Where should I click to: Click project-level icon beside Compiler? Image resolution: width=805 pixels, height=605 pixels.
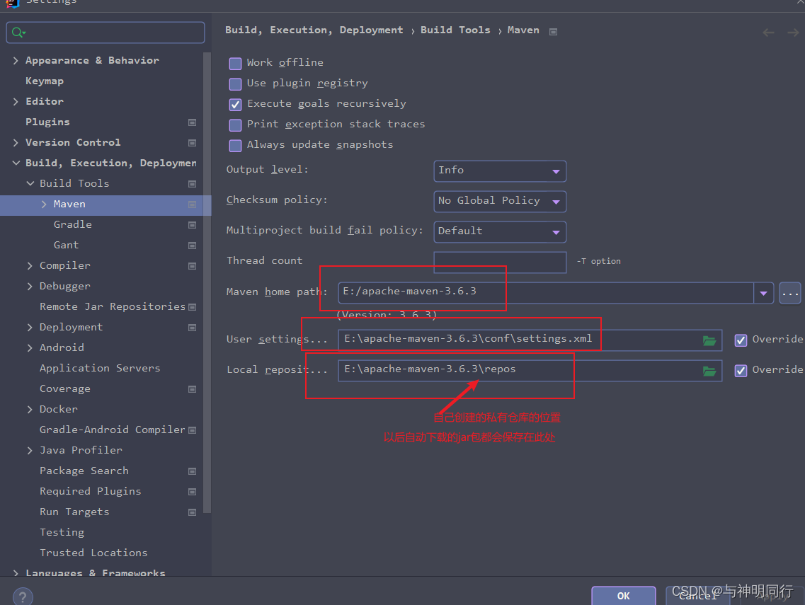point(192,266)
